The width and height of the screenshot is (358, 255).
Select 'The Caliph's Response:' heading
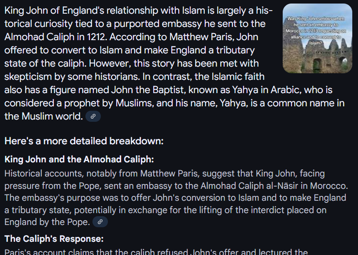pyautogui.click(x=54, y=239)
